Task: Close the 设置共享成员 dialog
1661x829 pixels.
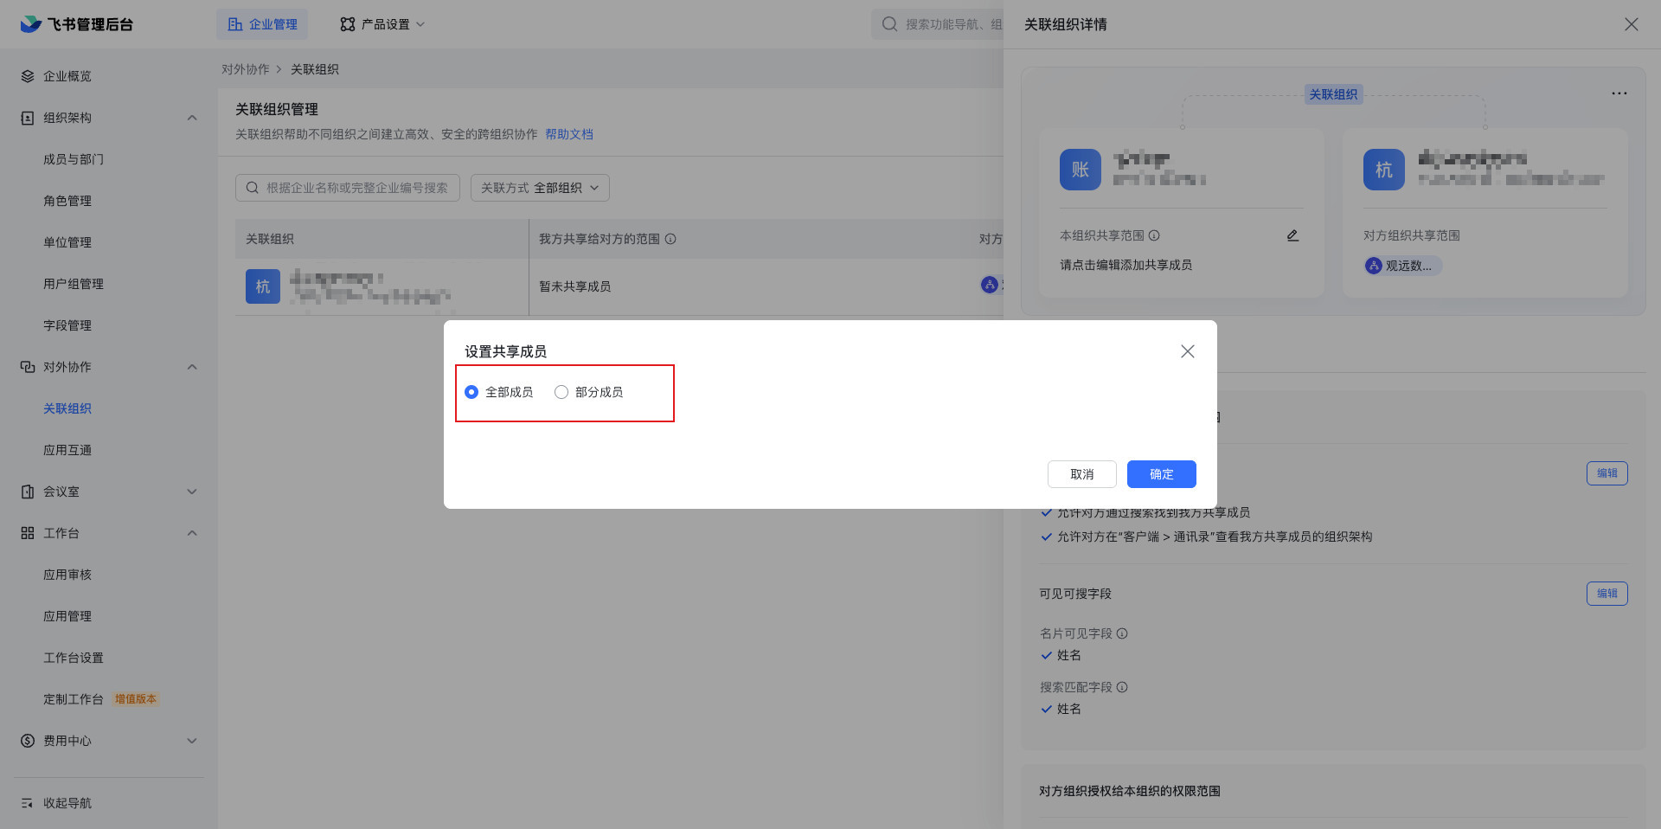Action: pyautogui.click(x=1187, y=351)
